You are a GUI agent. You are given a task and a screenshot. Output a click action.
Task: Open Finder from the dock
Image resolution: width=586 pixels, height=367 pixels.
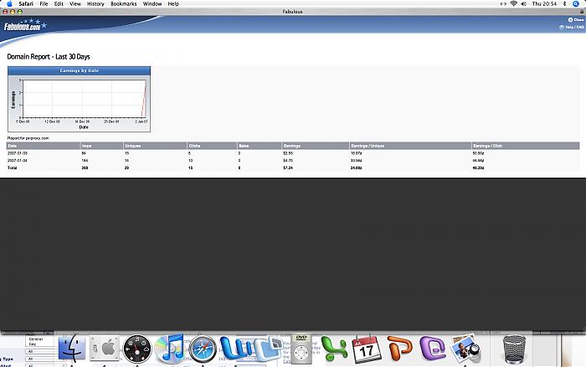click(72, 349)
